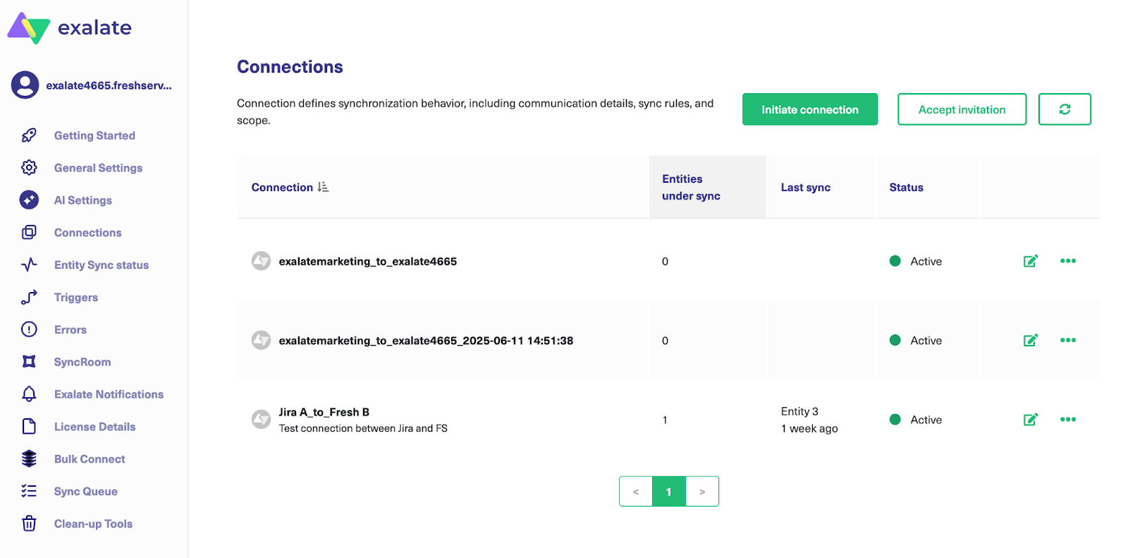
Task: Click the AI Settings sparkle icon
Action: click(29, 200)
